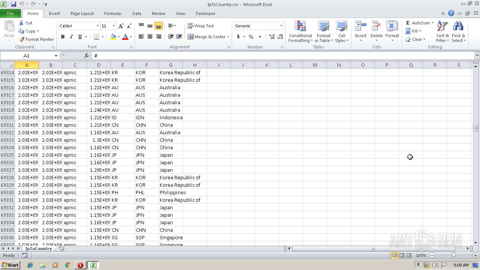Select the IpToCountry sheet tab
The height and width of the screenshot is (270, 480).
coord(38,249)
